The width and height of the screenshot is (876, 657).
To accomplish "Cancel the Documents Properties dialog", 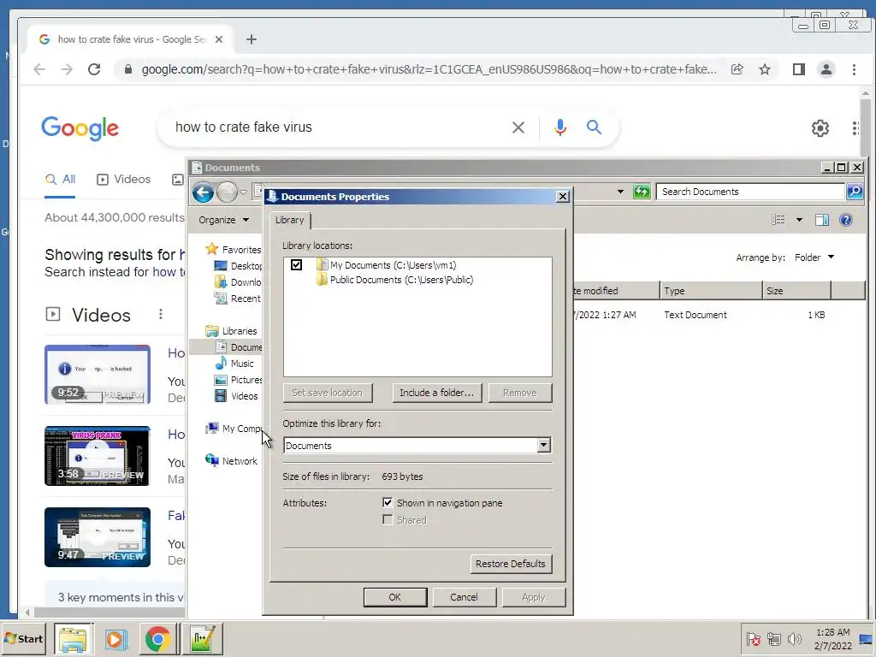I will 465,597.
